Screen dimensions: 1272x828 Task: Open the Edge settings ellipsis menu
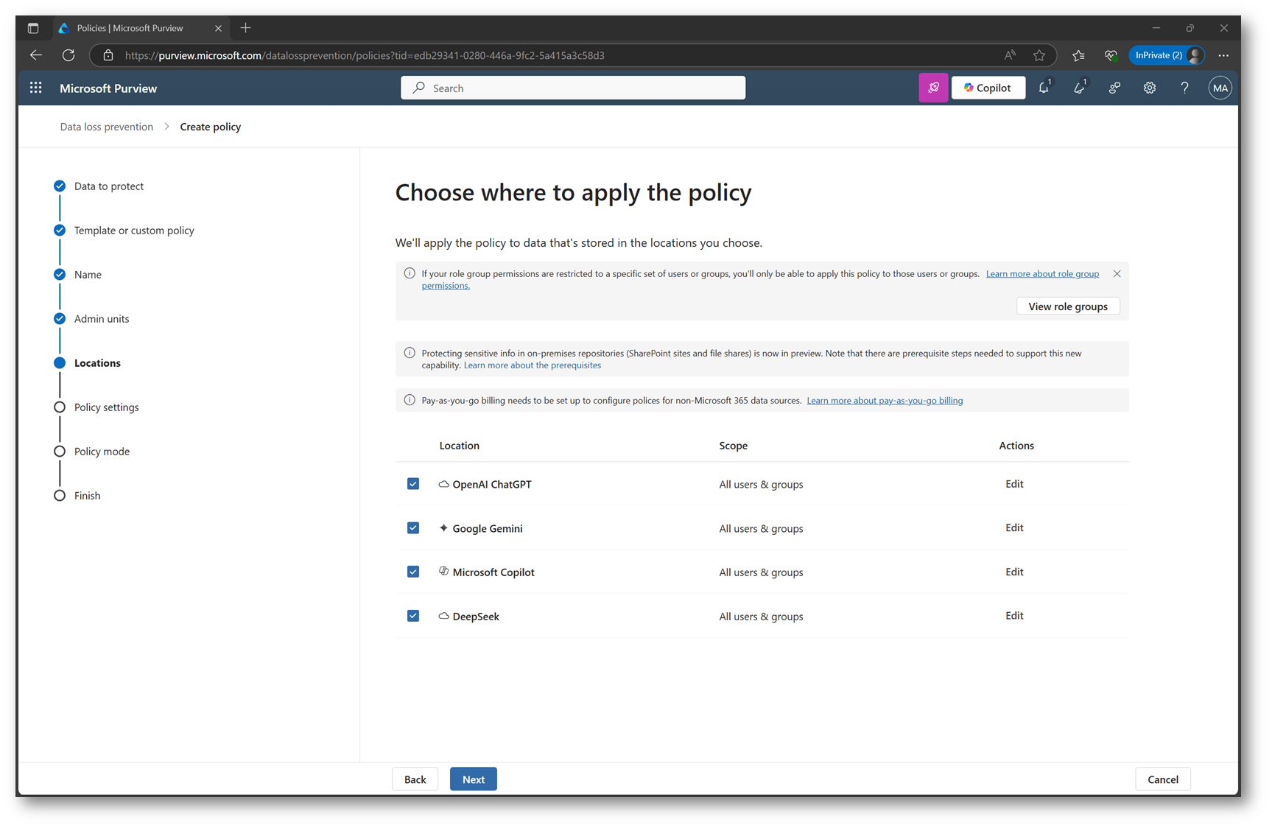tap(1223, 55)
